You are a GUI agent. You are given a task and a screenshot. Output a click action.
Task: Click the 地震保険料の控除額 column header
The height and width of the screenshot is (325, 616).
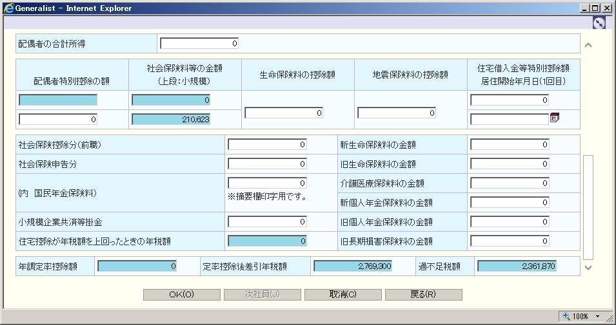[410, 75]
